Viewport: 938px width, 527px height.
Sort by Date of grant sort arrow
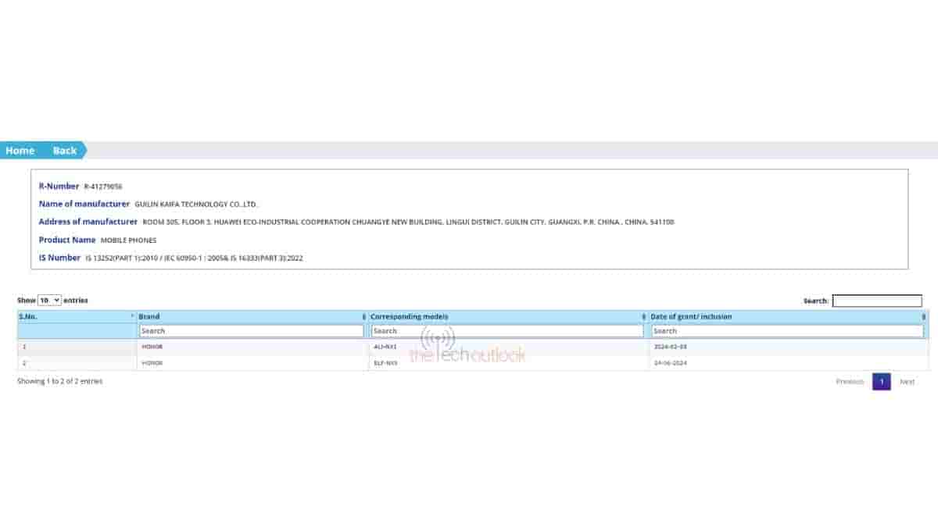[x=923, y=317]
